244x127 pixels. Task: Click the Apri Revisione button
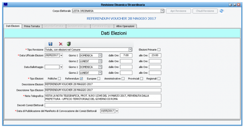pyautogui.click(x=178, y=11)
